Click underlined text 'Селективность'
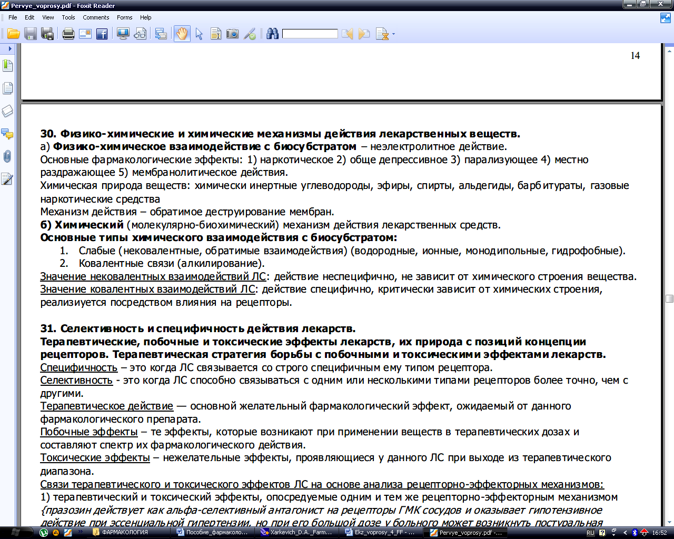This screenshot has height=539, width=674. click(76, 381)
